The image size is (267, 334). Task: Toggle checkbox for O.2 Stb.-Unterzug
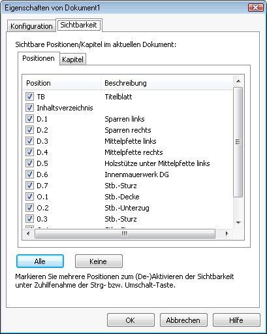tap(29, 207)
